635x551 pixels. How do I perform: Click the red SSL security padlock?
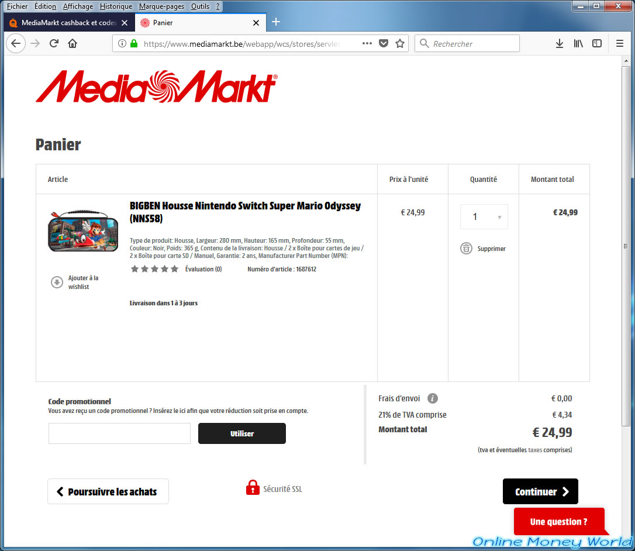253,488
